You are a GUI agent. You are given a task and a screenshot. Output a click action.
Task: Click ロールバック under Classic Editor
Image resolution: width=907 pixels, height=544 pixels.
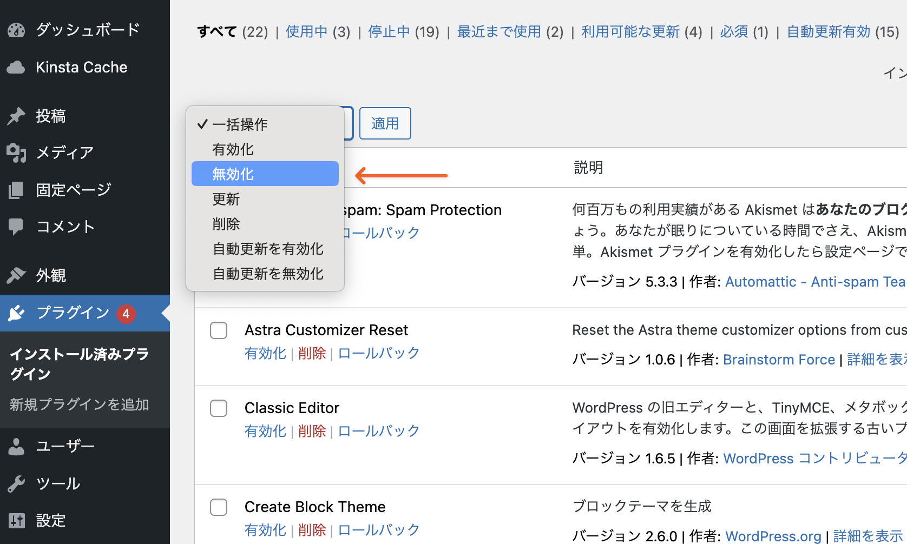click(379, 431)
